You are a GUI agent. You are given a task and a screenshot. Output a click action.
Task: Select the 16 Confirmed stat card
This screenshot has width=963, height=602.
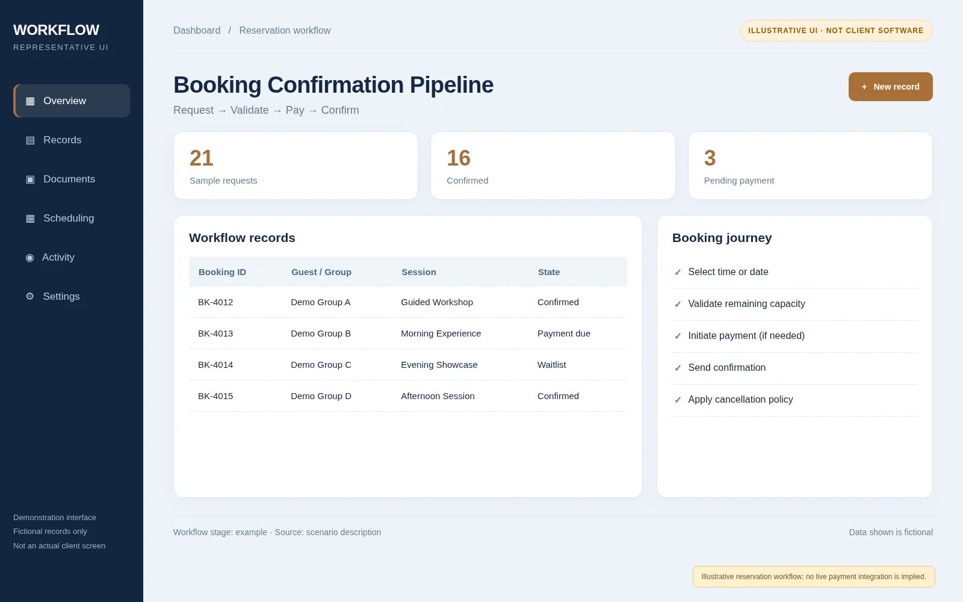point(553,166)
